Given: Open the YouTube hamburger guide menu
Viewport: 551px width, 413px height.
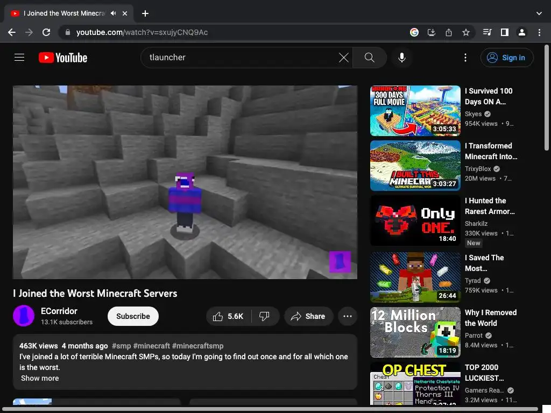Looking at the screenshot, I should pyautogui.click(x=19, y=57).
